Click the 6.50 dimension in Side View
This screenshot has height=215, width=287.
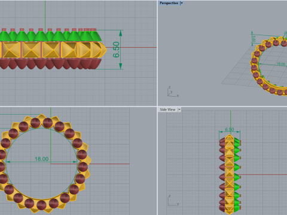230,130
